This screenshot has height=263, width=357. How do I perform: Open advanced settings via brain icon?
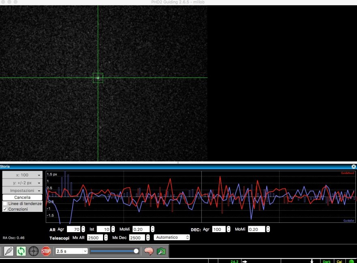point(149,251)
